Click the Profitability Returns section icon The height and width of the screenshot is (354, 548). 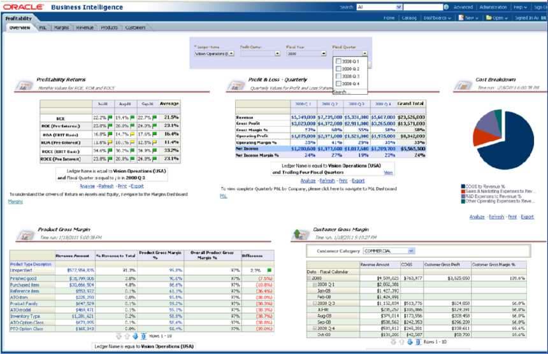pyautogui.click(x=24, y=85)
